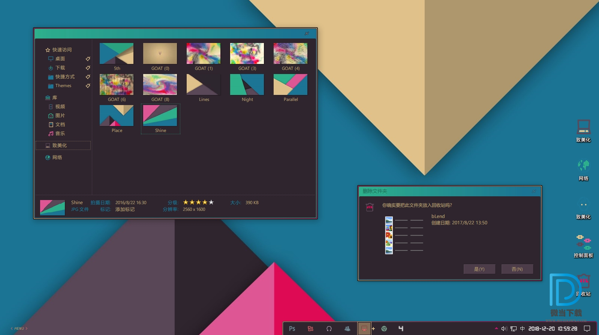Set rating to three stars
This screenshot has height=335, width=599.
[198, 202]
